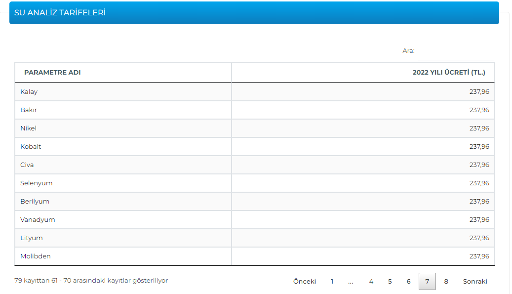Open pagination page 6

408,281
